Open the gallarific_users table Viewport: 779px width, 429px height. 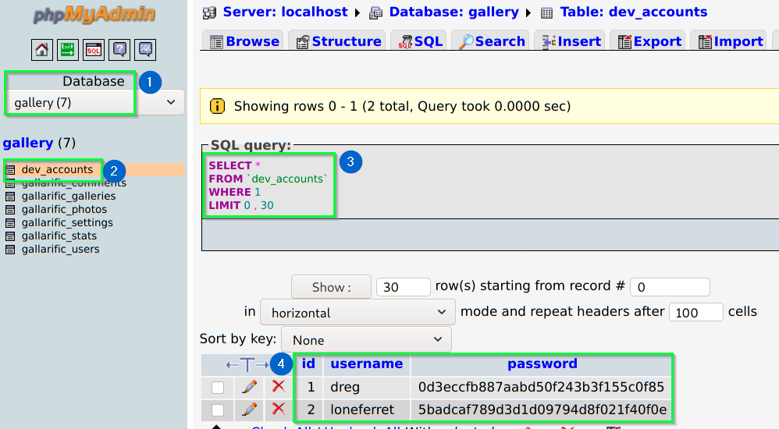pyautogui.click(x=61, y=250)
